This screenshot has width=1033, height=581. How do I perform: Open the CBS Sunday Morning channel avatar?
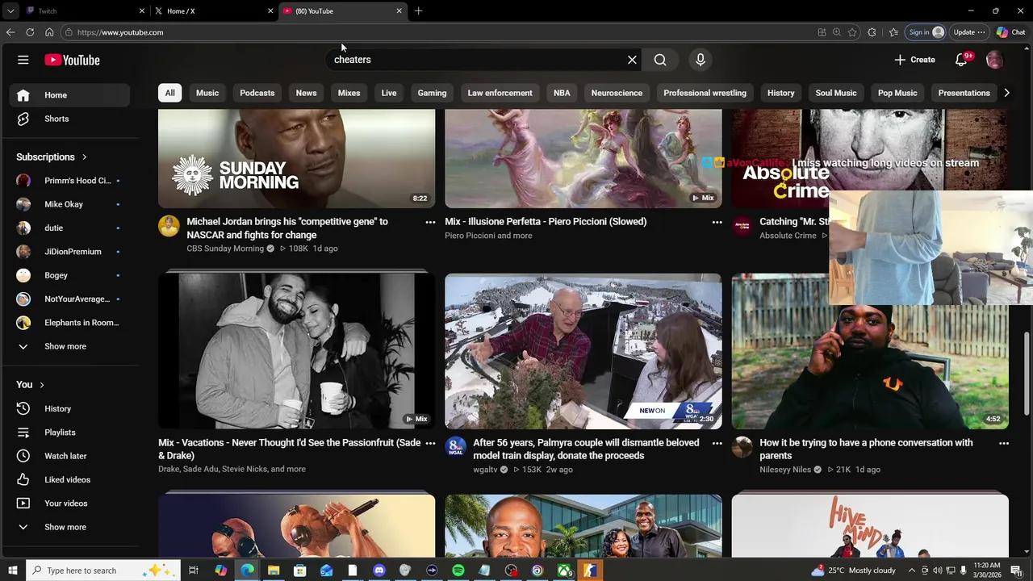[x=169, y=226]
